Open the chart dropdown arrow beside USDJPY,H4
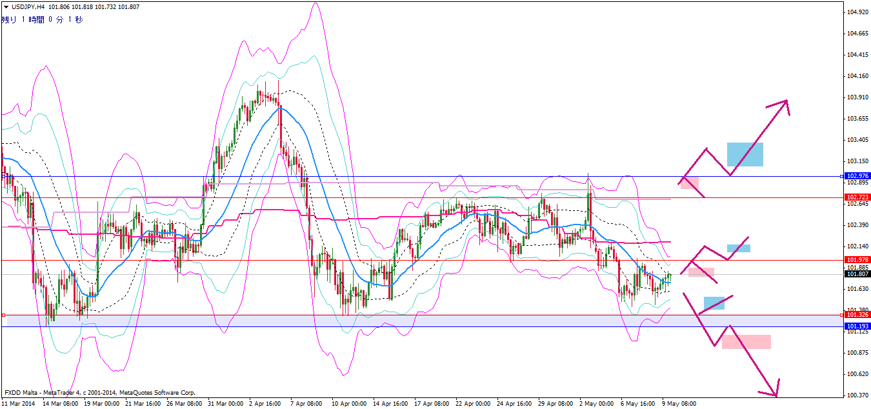This screenshot has height=409, width=871. [6, 6]
